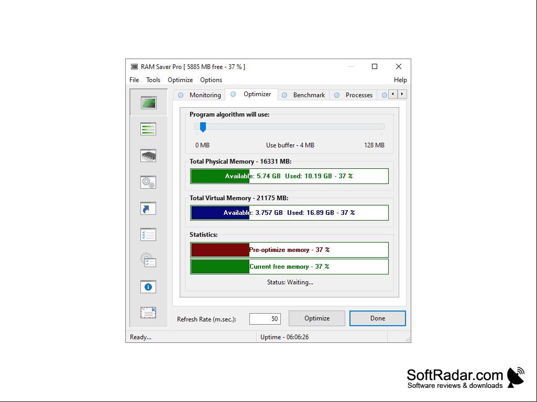Viewport: 537px width, 402px height.
Task: Open the gear with checklist settings icon
Action: point(148,260)
